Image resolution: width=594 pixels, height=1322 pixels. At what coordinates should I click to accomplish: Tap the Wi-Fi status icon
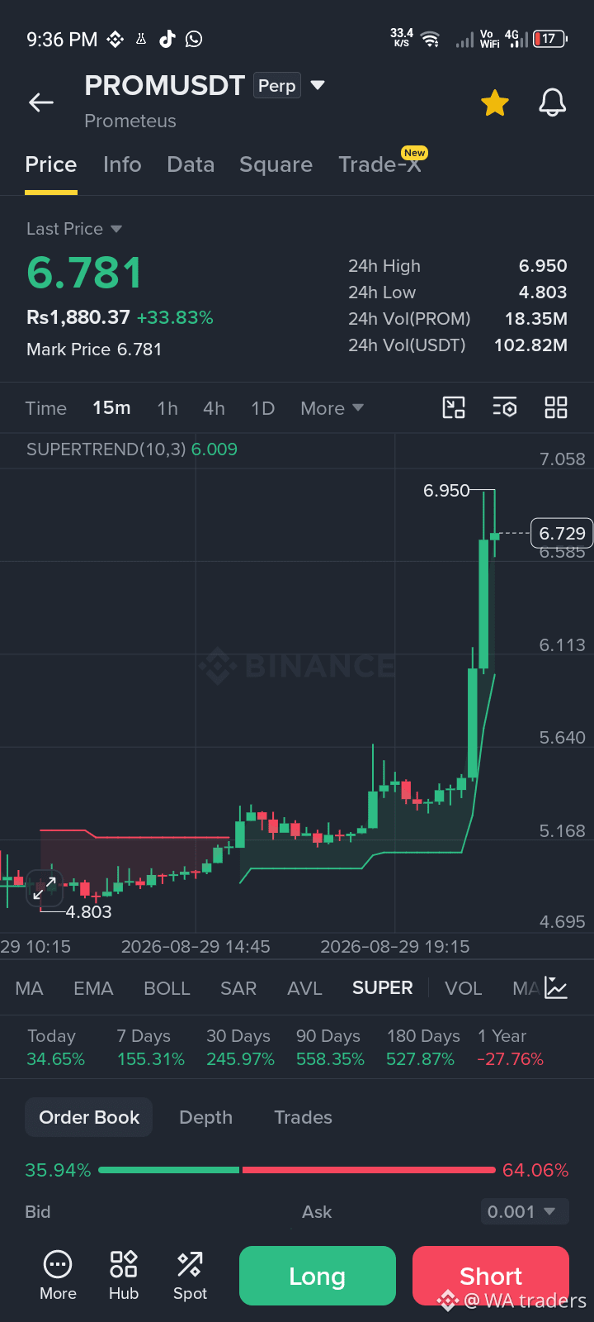[x=431, y=39]
